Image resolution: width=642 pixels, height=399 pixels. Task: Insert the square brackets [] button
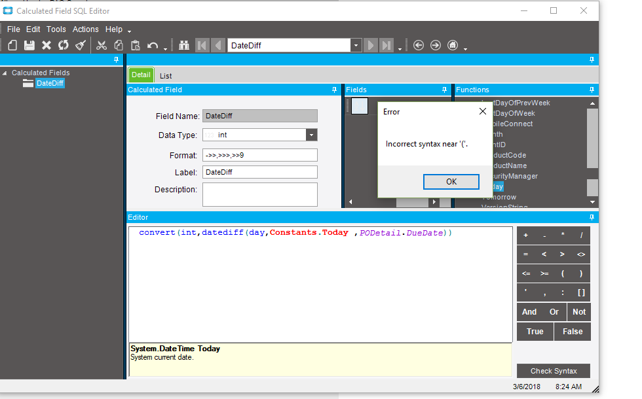tap(581, 293)
